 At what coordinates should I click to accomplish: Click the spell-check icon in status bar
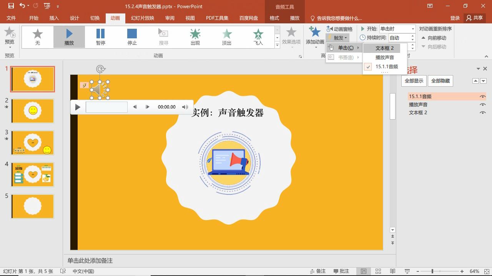[x=63, y=271]
